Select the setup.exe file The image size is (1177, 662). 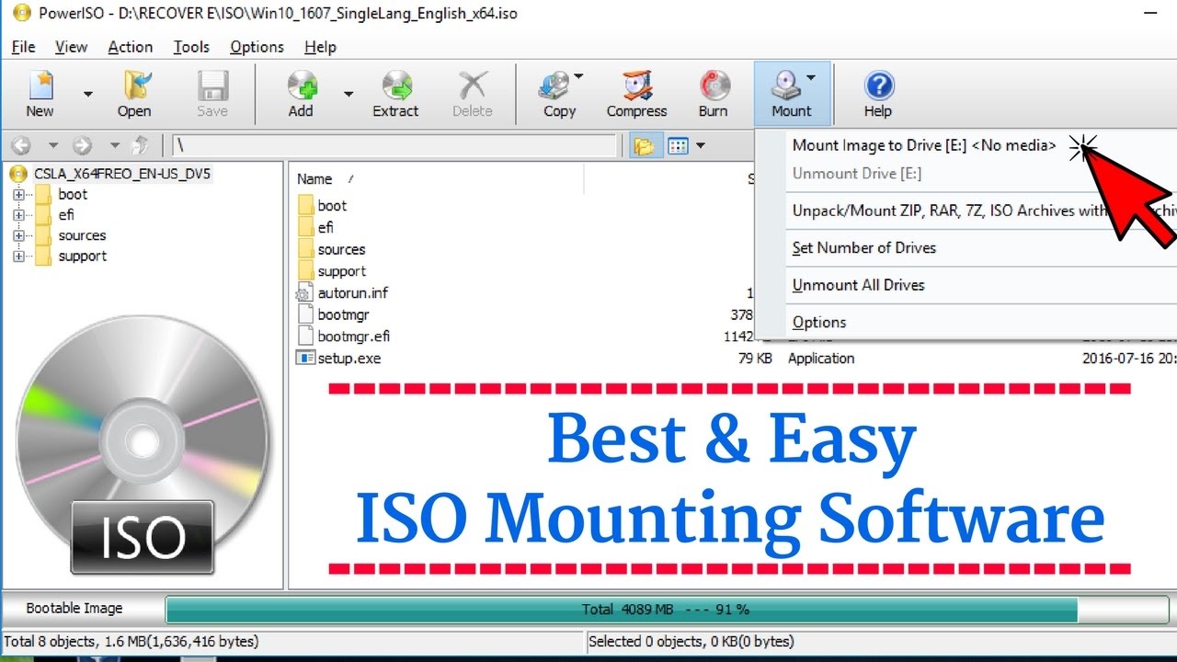349,359
